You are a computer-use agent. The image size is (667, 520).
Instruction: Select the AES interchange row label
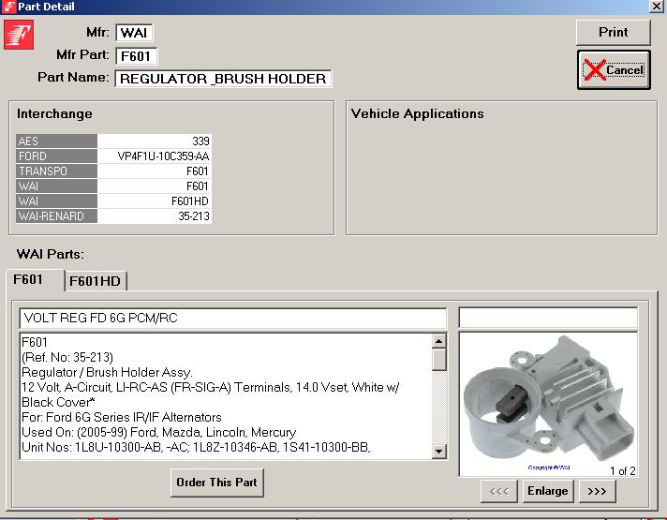(x=56, y=141)
